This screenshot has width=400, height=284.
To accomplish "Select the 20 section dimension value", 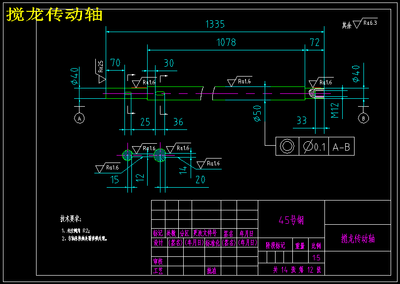I will coord(200,180).
